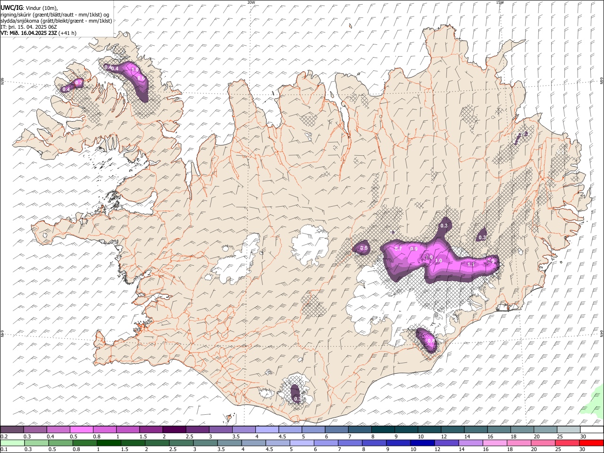Pick the darkest purple 2 swatch in upper legend
Image resolution: width=604 pixels, height=453 pixels.
click(x=174, y=430)
